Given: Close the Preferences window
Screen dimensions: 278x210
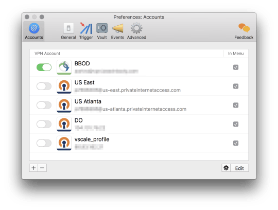Looking at the screenshot, I should click(27, 17).
